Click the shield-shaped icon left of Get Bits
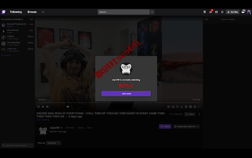 pyautogui.click(x=222, y=12)
